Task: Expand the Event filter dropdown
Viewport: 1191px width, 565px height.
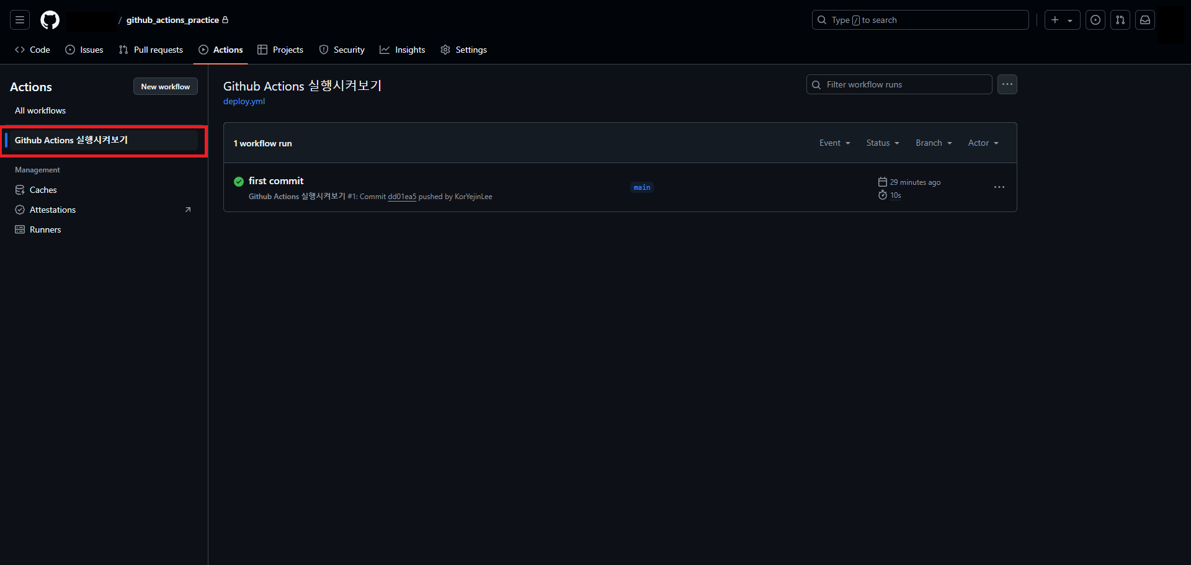Action: 834,143
